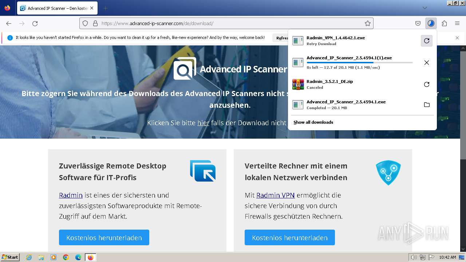Click Radmin_3.5.2.1_DE.zip archive icon

pos(298,84)
